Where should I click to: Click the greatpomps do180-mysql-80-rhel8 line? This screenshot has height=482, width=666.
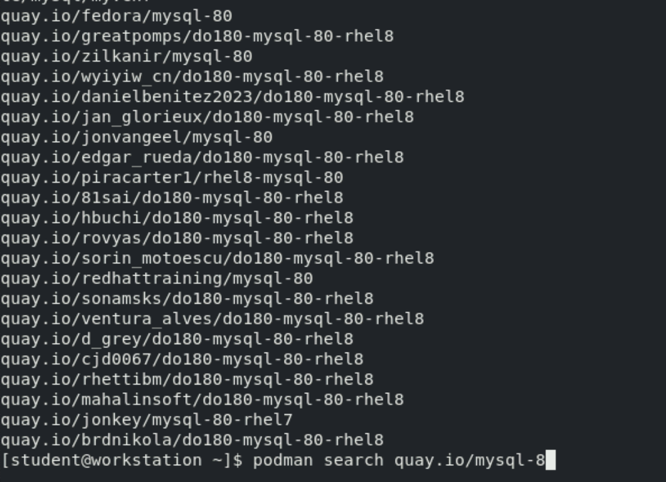197,36
